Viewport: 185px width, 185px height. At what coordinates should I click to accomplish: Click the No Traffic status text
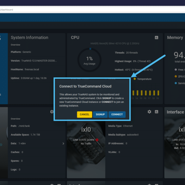86,144
